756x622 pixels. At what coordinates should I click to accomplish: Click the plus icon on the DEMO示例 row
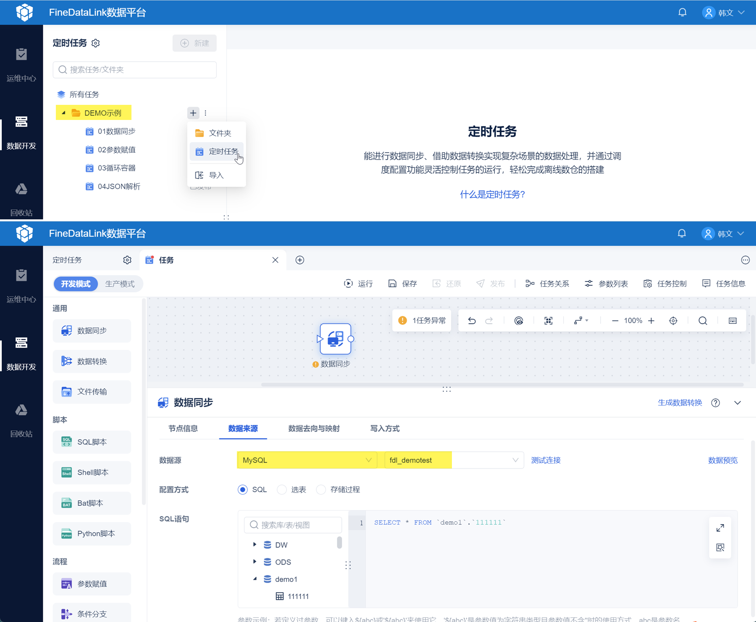(193, 113)
